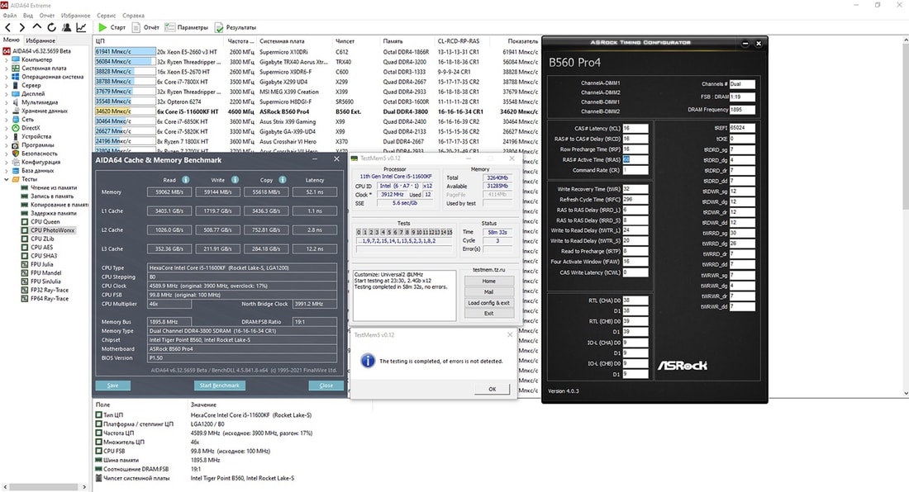Open the Параметры toolbar icon

(x=170, y=27)
